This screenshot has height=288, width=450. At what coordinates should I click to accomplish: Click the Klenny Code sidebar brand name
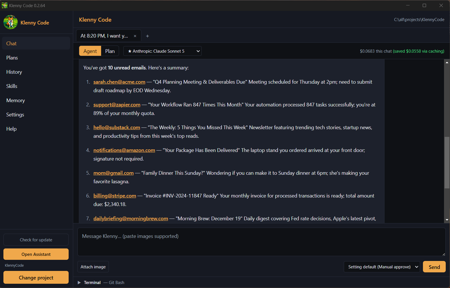(35, 23)
